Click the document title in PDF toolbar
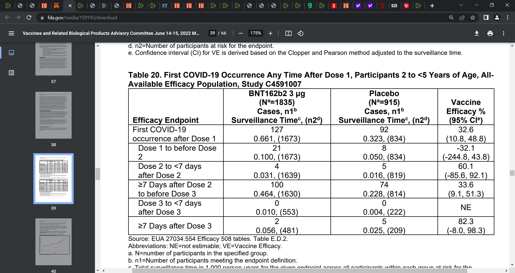Viewport: 515px width, 273px height. (x=111, y=33)
